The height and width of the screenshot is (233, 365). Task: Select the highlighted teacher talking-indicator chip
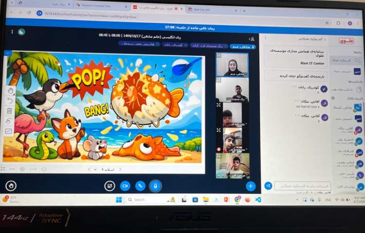(242, 47)
